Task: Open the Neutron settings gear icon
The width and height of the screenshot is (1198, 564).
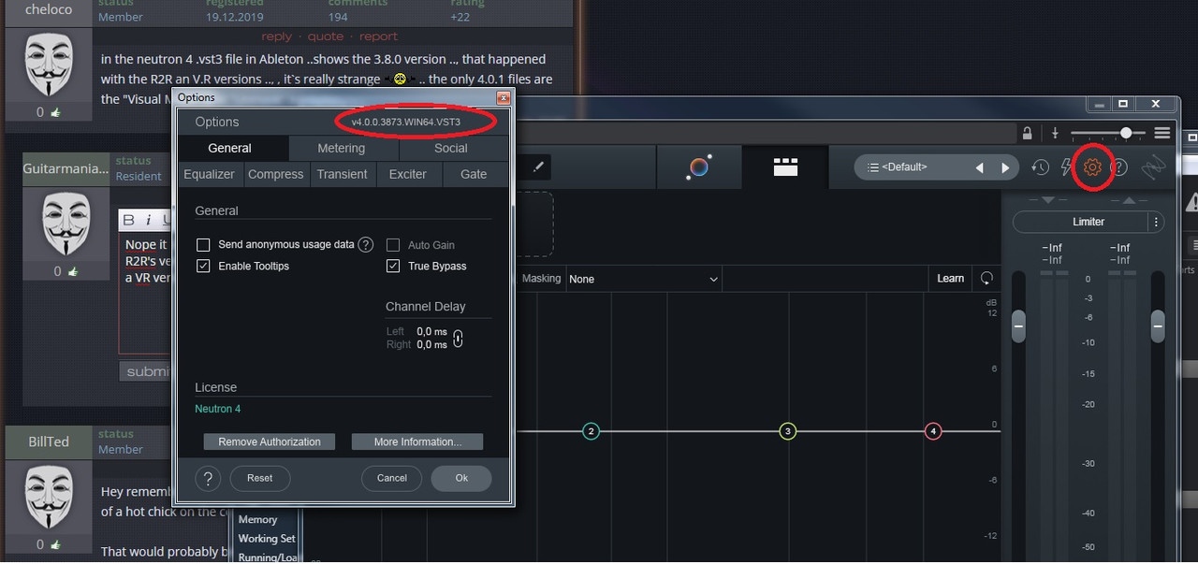Action: pyautogui.click(x=1092, y=167)
